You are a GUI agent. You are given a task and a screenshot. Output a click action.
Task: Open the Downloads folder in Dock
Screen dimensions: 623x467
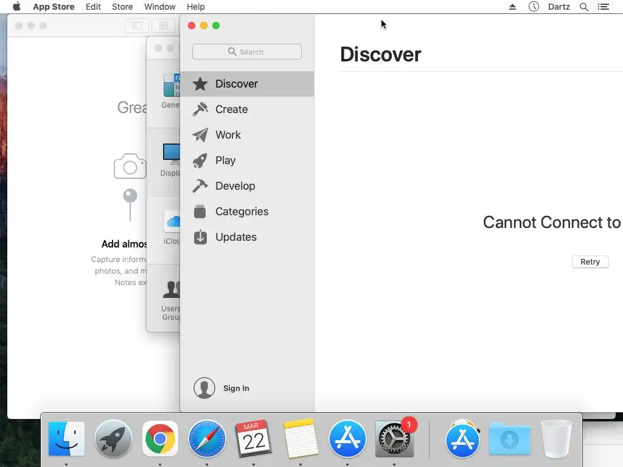509,439
